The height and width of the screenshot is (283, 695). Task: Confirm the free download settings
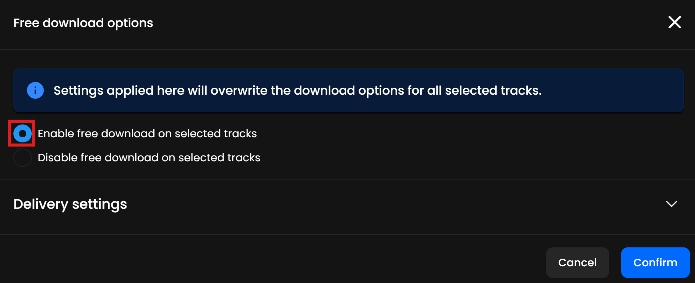coord(655,262)
